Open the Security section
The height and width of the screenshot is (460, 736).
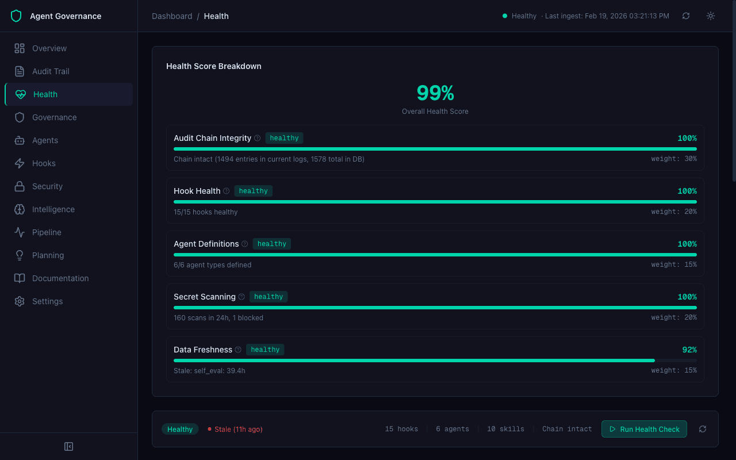(x=47, y=186)
